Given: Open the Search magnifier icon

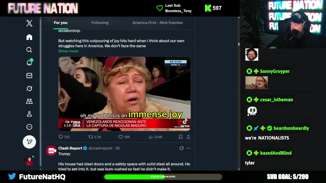Looking at the screenshot, I should (29, 50).
